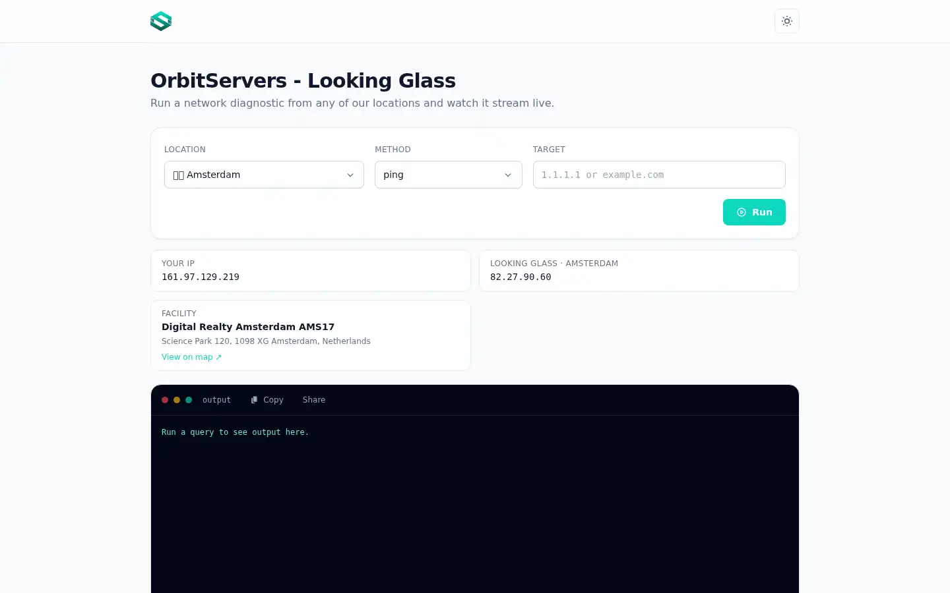This screenshot has width=950, height=593.
Task: Select the looking glass IP 82.27.90.60
Action: pyautogui.click(x=521, y=277)
